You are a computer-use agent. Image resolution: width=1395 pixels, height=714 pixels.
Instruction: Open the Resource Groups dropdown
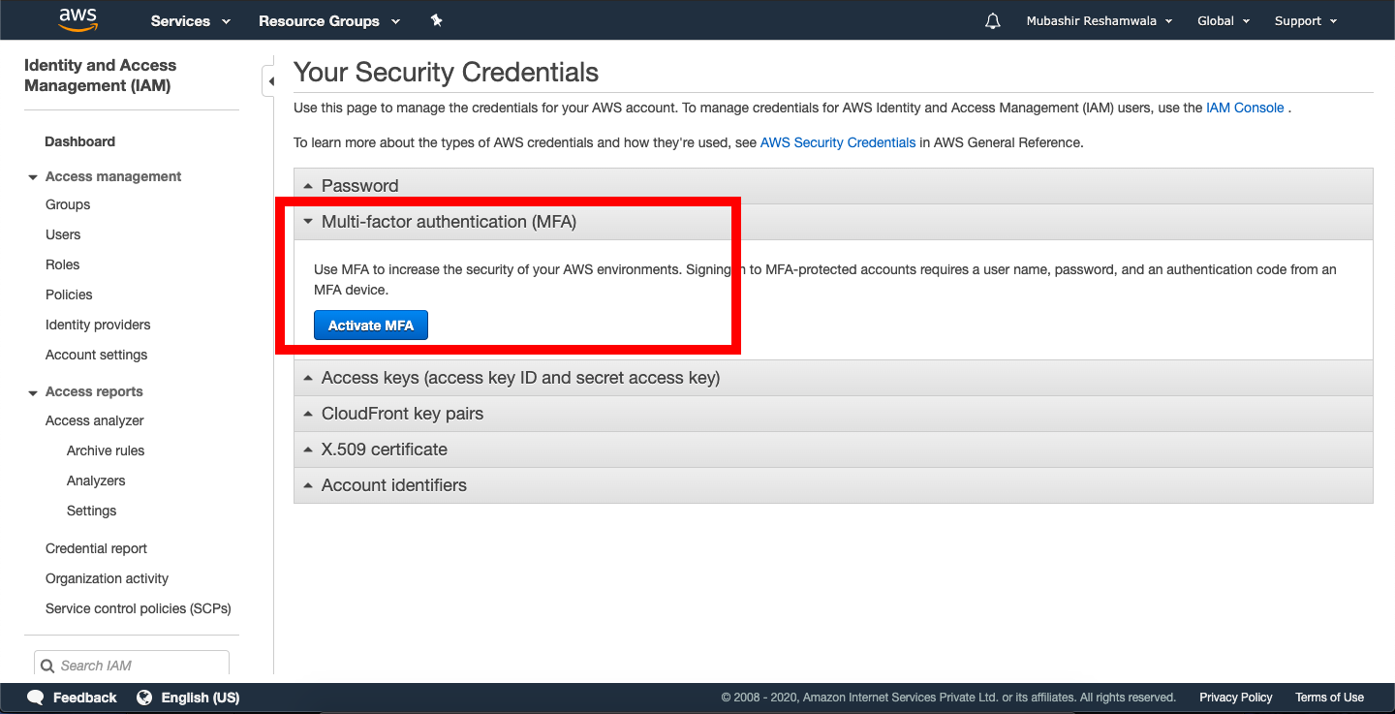tap(329, 20)
